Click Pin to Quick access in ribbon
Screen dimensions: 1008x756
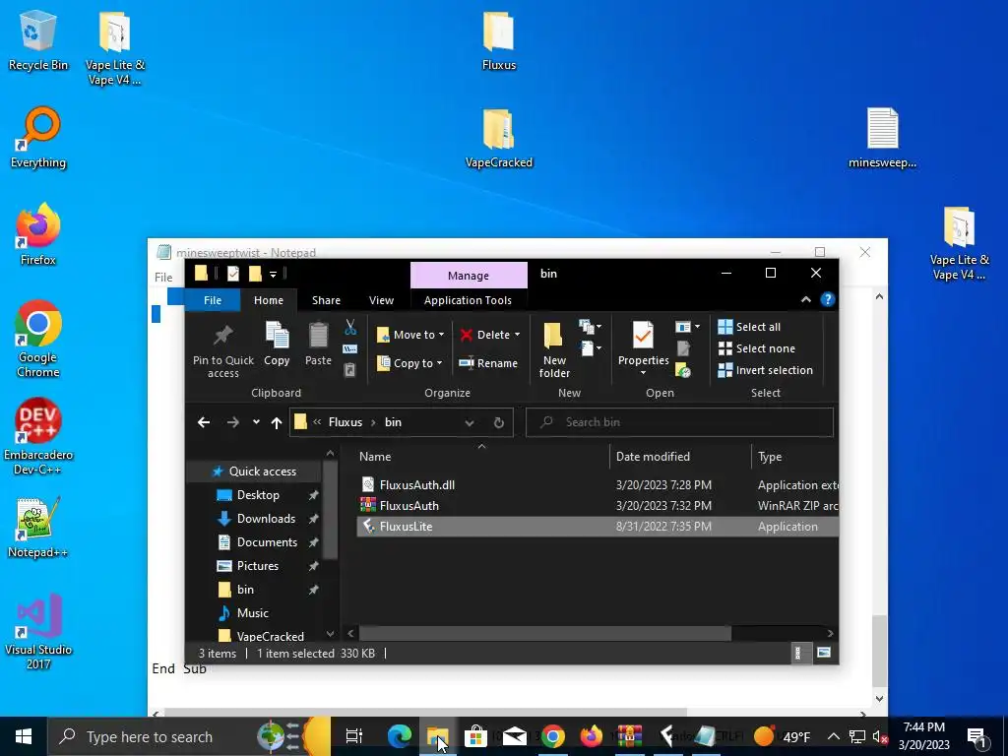coord(223,350)
